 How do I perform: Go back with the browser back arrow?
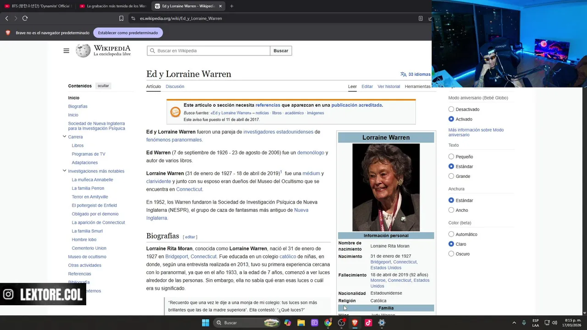(6, 18)
